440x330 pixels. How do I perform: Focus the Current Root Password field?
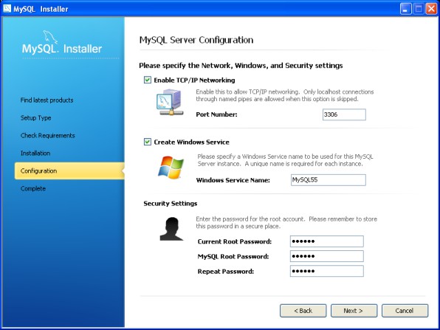(x=326, y=241)
